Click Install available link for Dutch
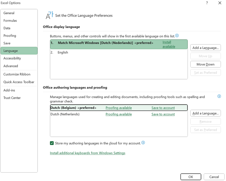 point(169,44)
